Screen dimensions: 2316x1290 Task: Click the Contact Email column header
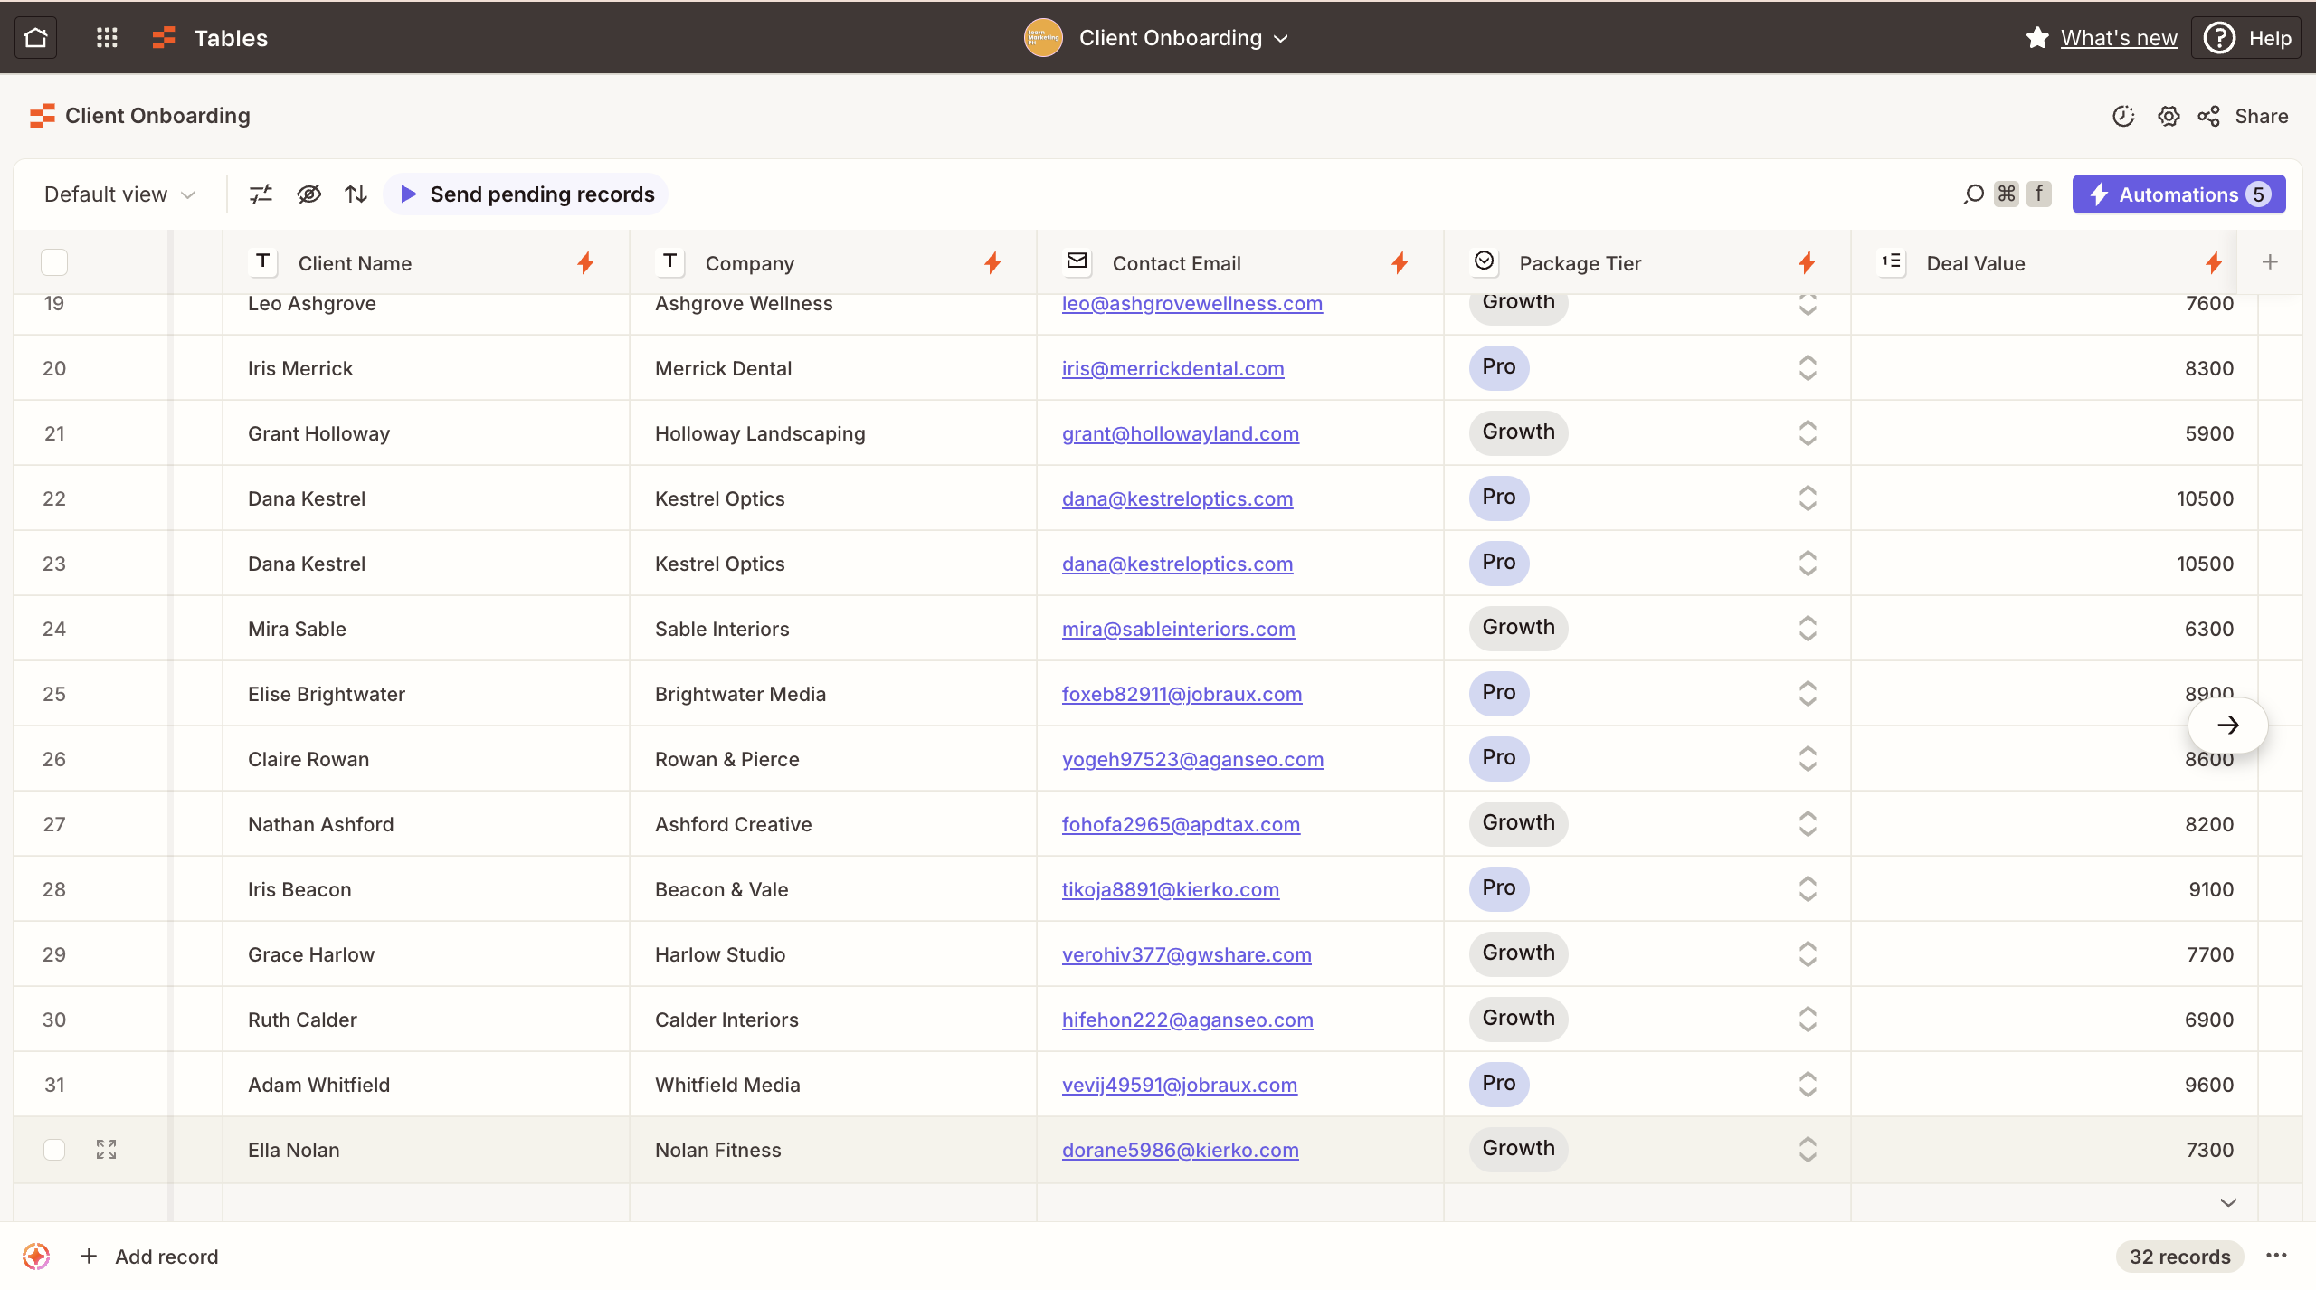coord(1240,263)
